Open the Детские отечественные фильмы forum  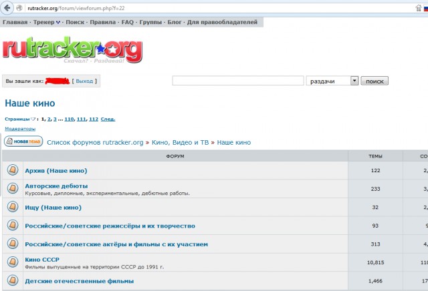pyautogui.click(x=79, y=281)
